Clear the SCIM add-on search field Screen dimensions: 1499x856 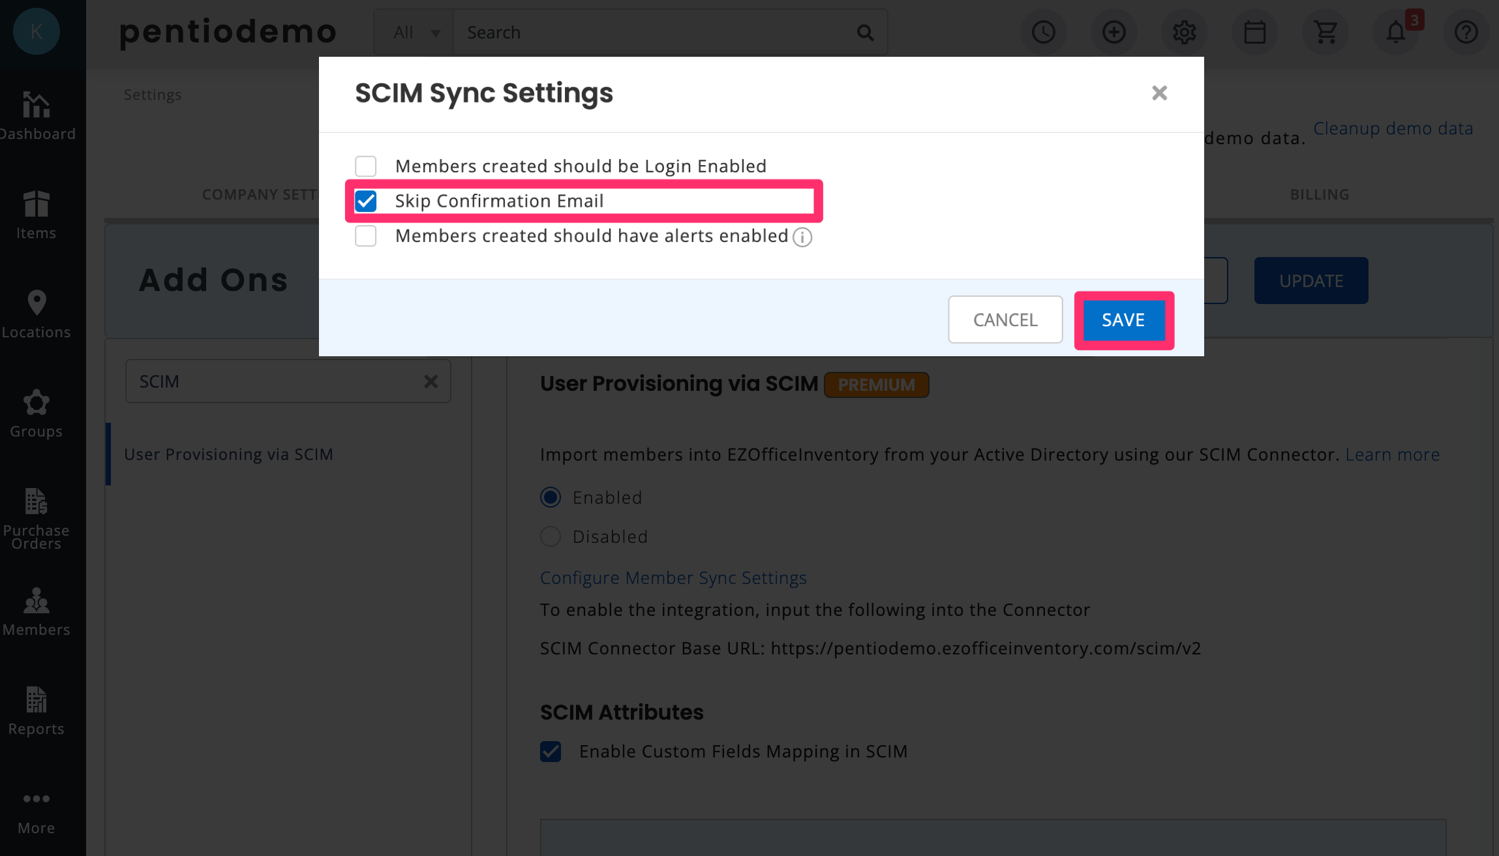click(431, 382)
